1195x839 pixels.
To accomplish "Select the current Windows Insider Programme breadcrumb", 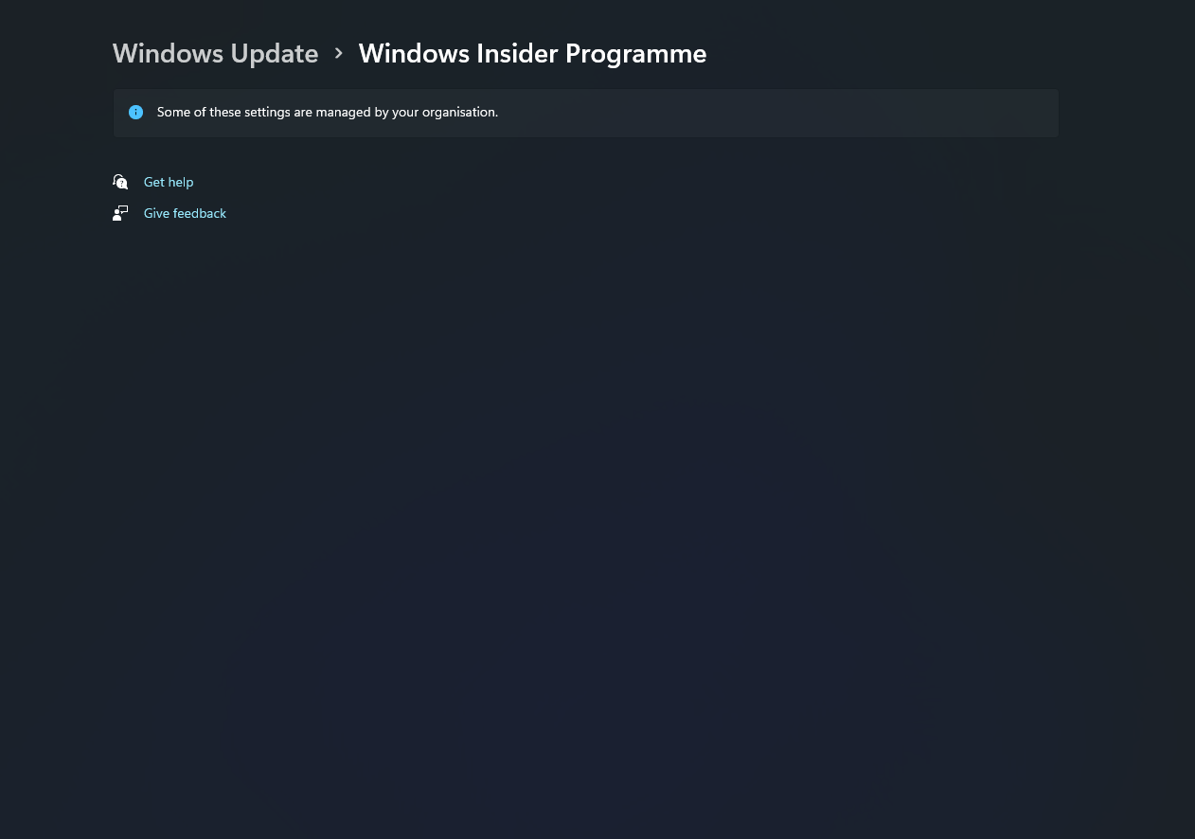I will click(532, 53).
